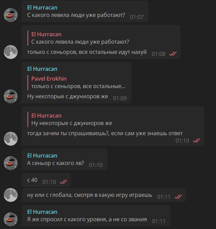Click car avatar next to the last 01:11 message

11,220
